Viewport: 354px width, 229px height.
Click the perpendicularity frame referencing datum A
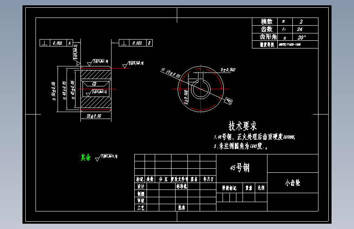(x=56, y=43)
